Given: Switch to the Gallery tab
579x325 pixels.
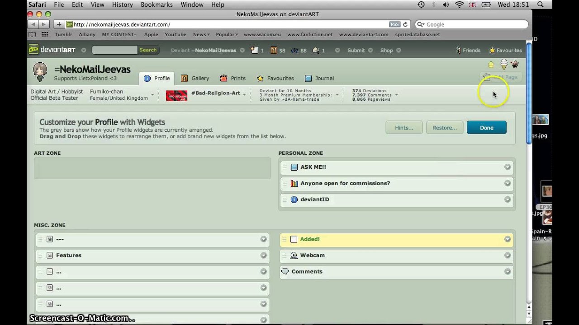Looking at the screenshot, I should tap(195, 78).
